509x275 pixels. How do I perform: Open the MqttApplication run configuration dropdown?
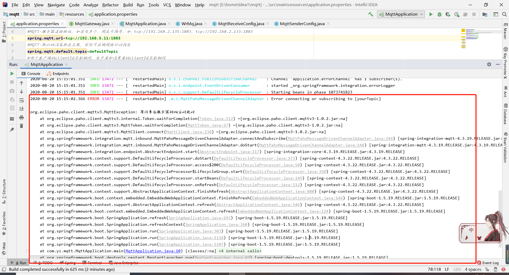401,14
